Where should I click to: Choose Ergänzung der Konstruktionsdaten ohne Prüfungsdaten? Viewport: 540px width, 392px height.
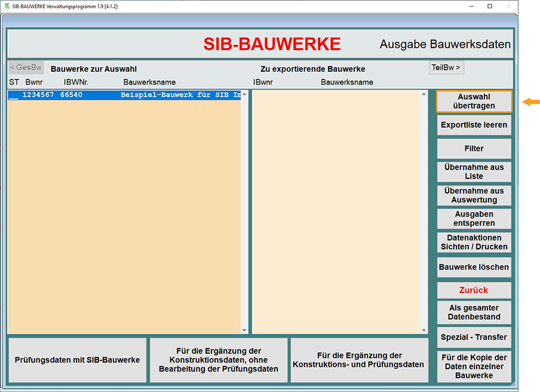click(218, 360)
